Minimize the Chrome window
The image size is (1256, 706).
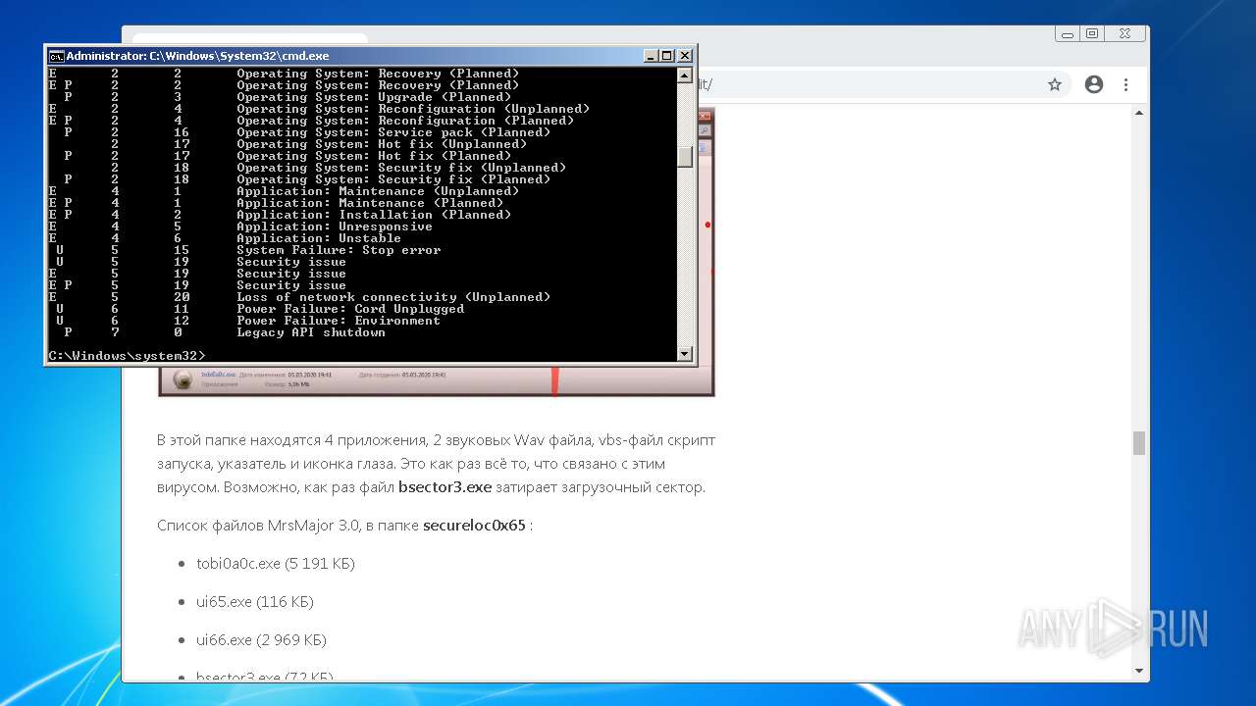pos(1067,33)
